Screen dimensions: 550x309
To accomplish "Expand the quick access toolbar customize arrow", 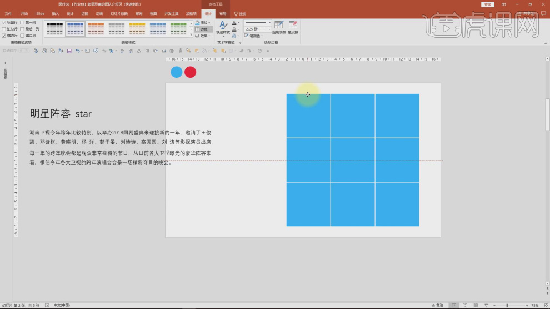I will coord(268,51).
